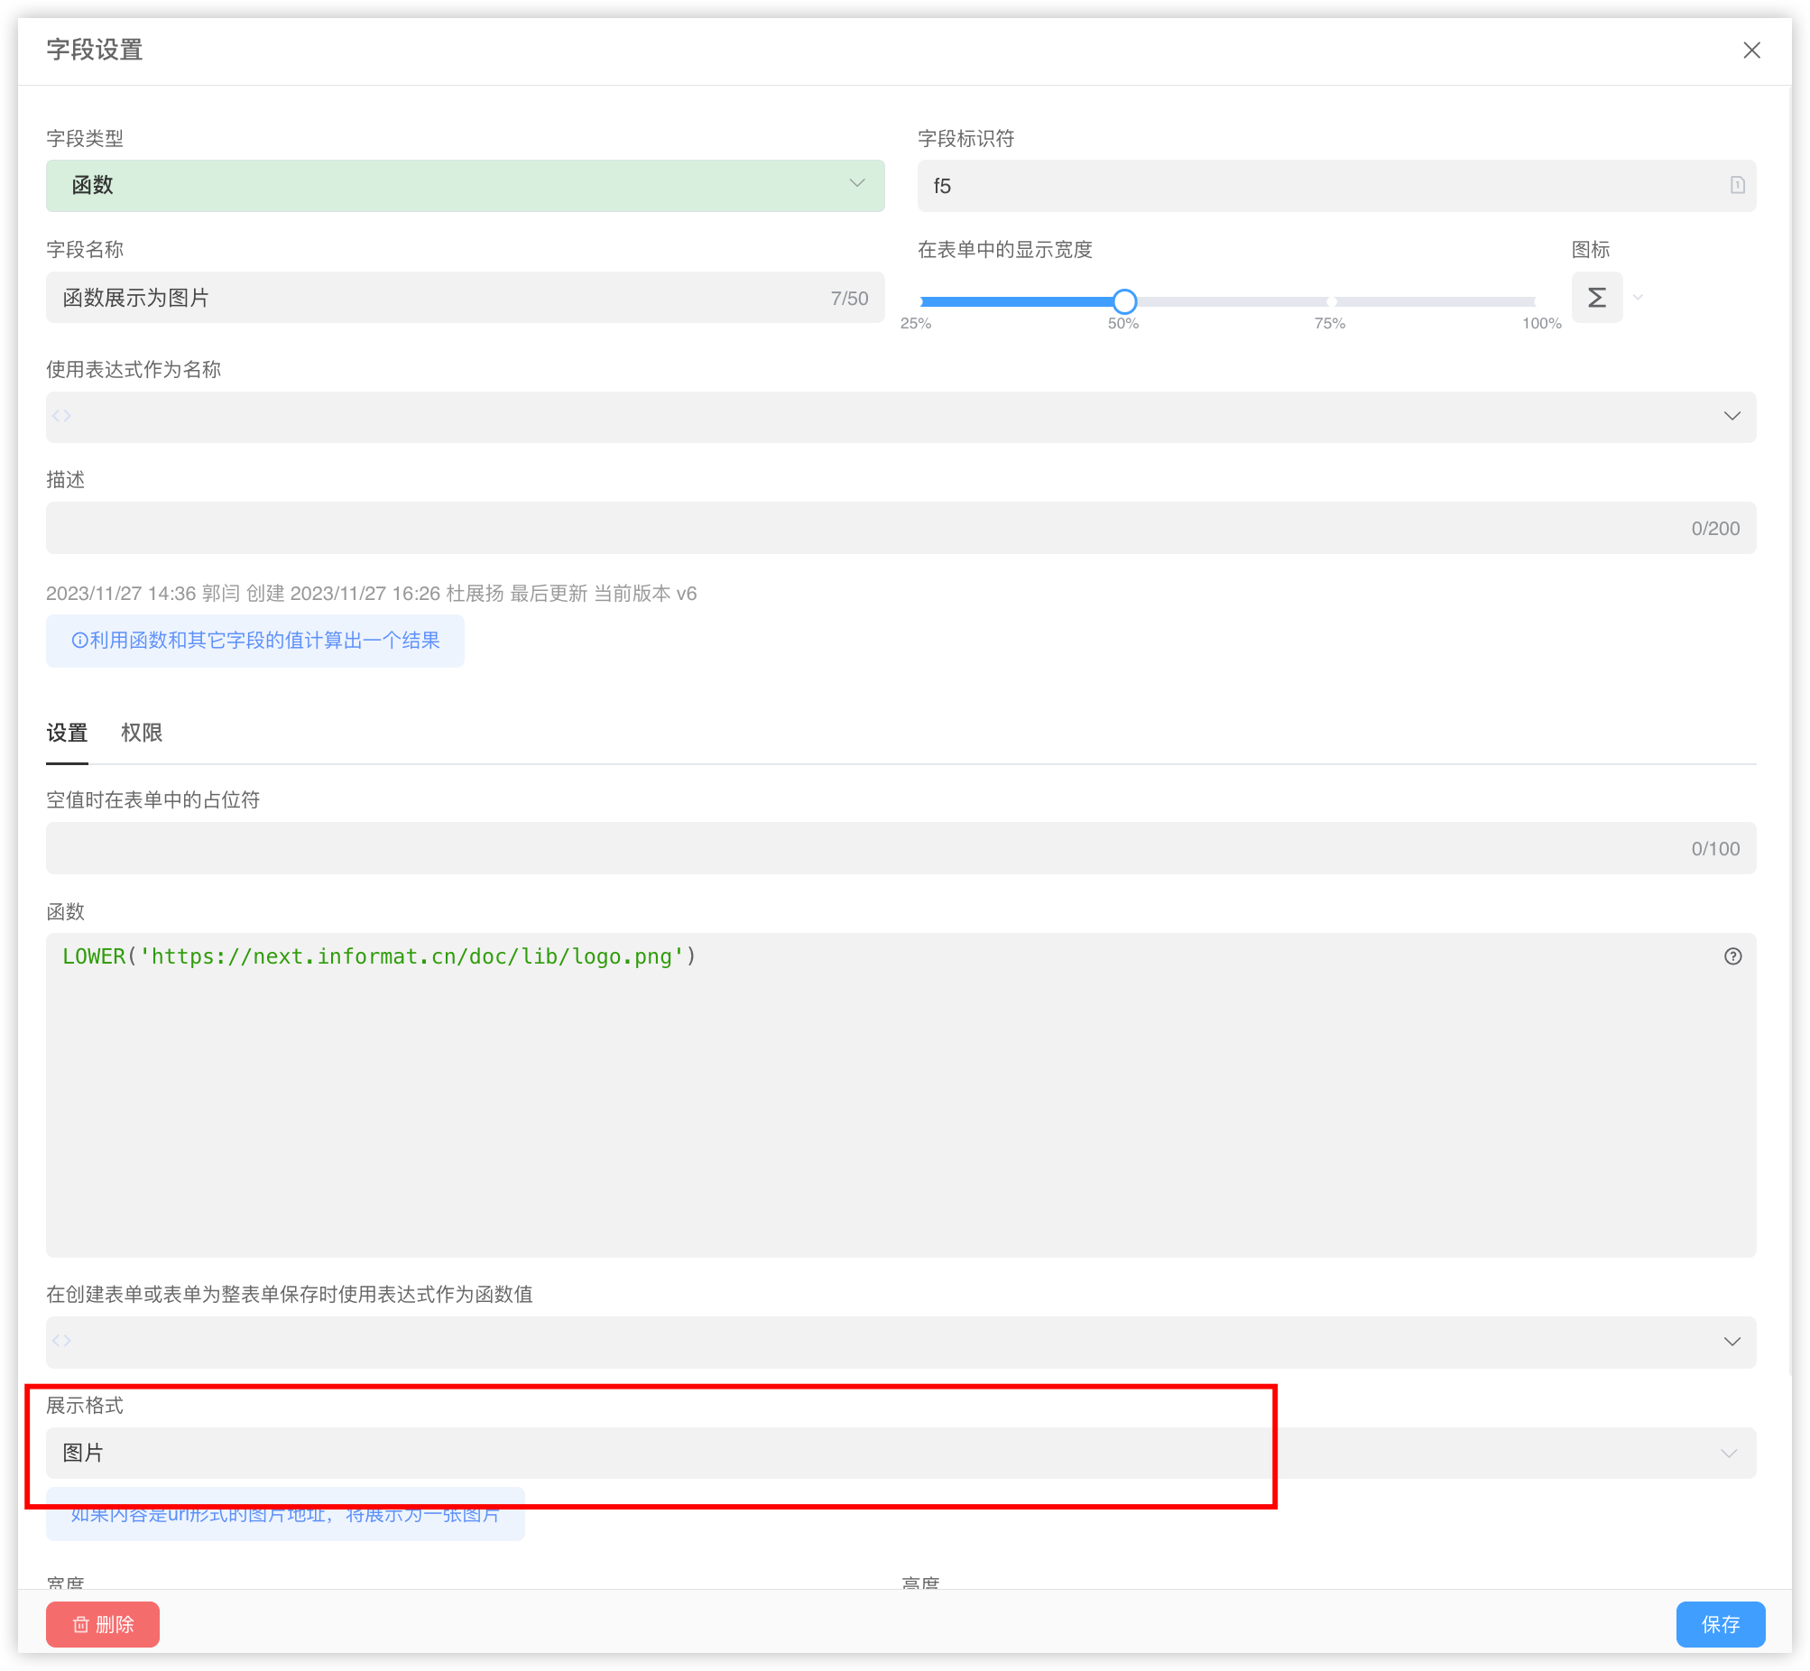
Task: Click copy icon in field identifier box
Action: [1737, 185]
